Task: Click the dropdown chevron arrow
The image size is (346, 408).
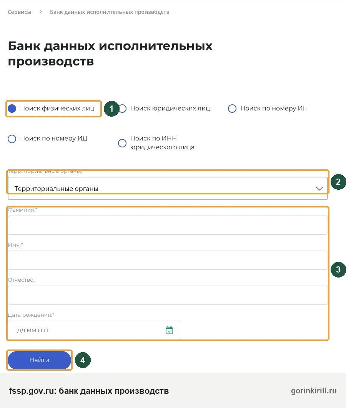Action: coord(319,188)
